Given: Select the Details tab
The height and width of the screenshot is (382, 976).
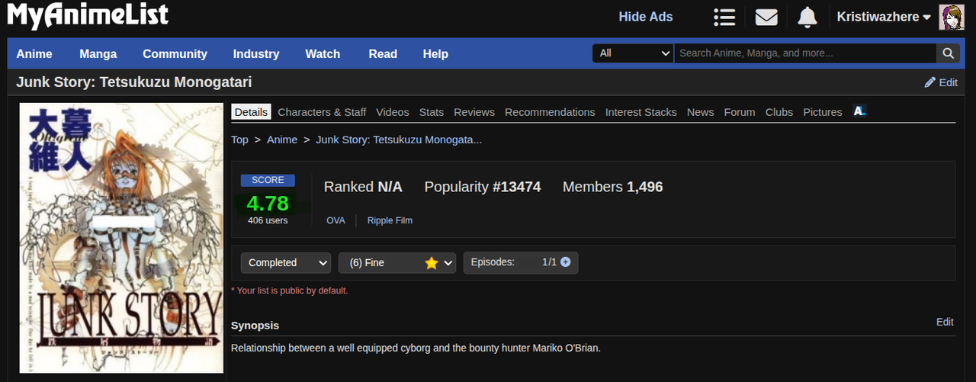Looking at the screenshot, I should [251, 112].
